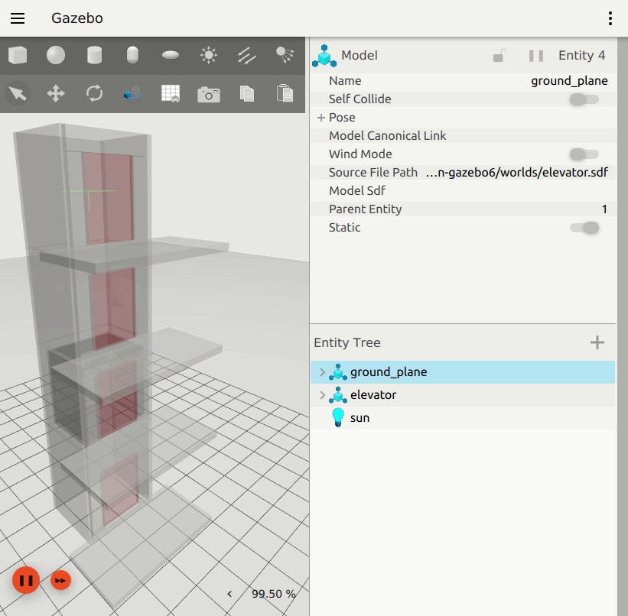Click the right panel vertical scrollbar
The image size is (628, 616).
622,326
